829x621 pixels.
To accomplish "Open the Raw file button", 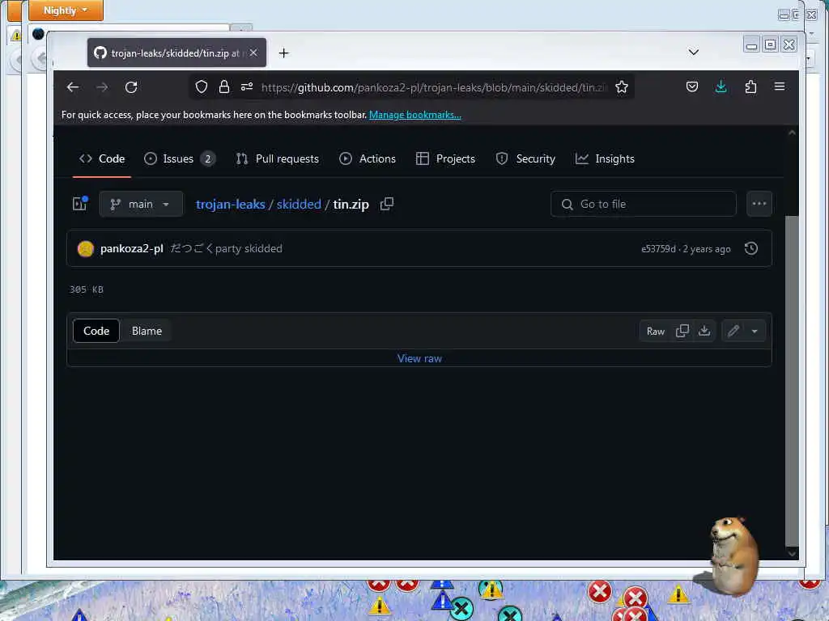I will (x=655, y=331).
